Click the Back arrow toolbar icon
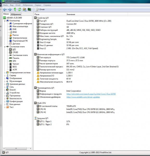Image resolution: width=150 pixels, height=156 pixels. click(5, 10)
